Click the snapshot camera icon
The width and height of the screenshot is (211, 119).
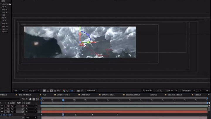(78, 91)
